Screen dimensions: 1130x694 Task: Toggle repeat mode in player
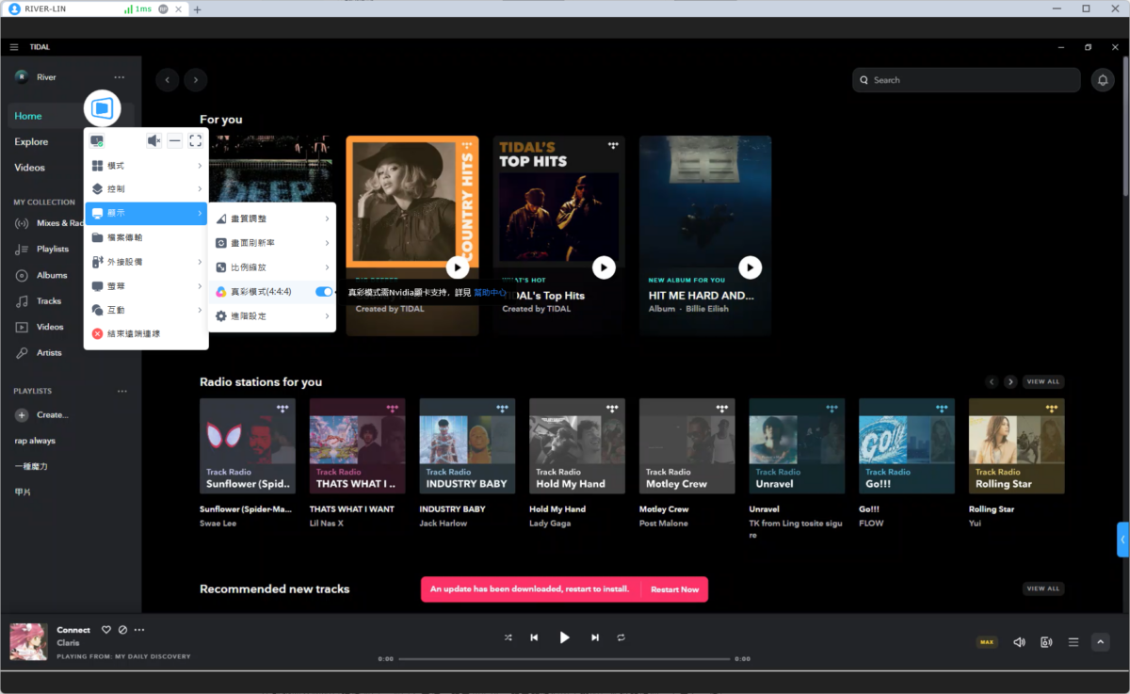(x=621, y=638)
